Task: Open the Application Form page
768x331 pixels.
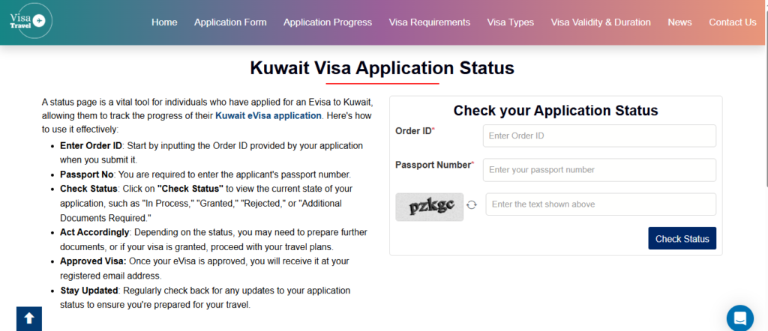Action: [230, 22]
